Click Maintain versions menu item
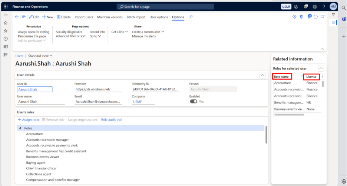347x186 pixels. click(x=110, y=17)
